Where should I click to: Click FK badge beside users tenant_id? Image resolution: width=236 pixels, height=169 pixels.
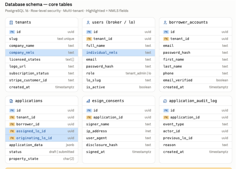89,39
